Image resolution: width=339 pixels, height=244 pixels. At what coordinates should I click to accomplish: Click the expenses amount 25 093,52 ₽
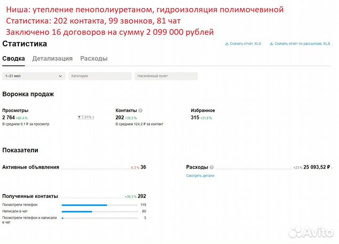(317, 167)
